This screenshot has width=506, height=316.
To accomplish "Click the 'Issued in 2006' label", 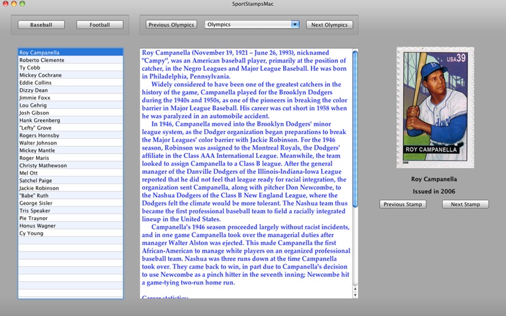I will click(434, 191).
